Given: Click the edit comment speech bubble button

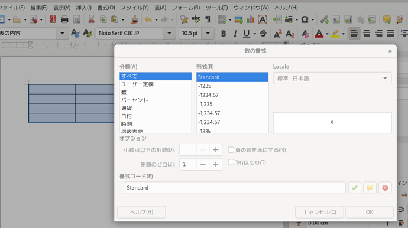Looking at the screenshot, I should point(370,188).
